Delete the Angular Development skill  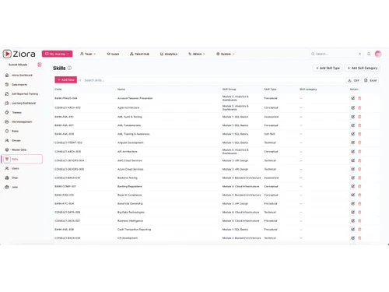[359, 142]
